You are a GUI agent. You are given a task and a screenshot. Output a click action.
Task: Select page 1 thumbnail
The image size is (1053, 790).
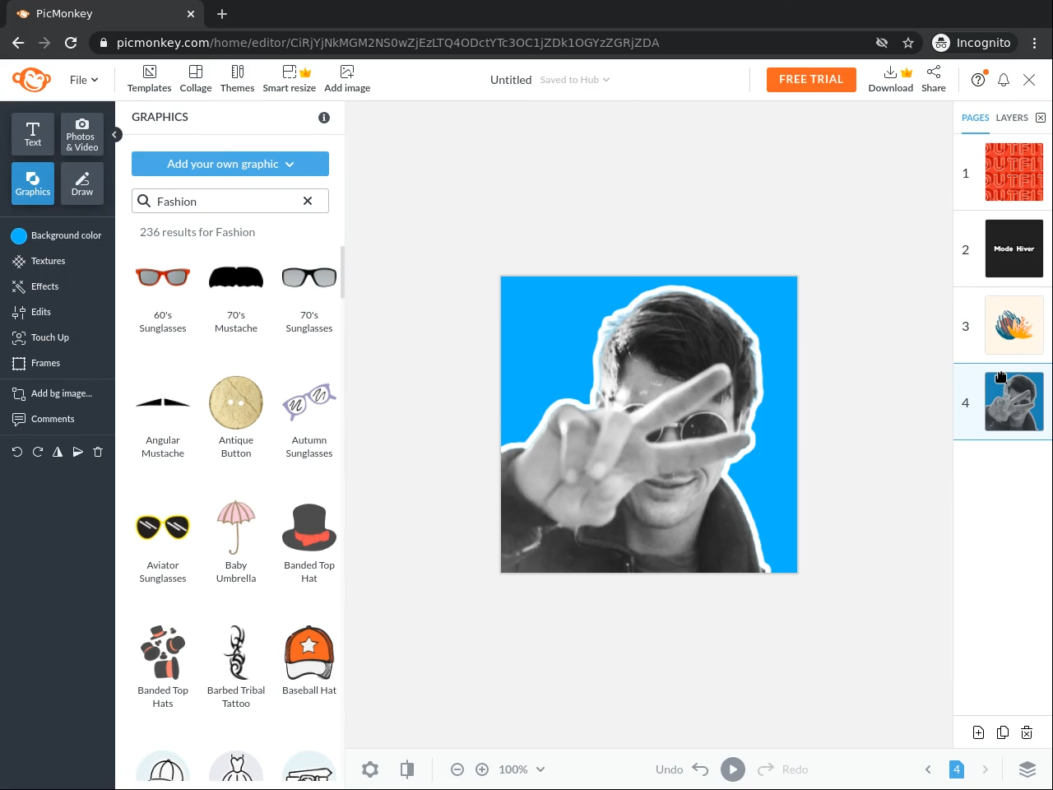1014,173
